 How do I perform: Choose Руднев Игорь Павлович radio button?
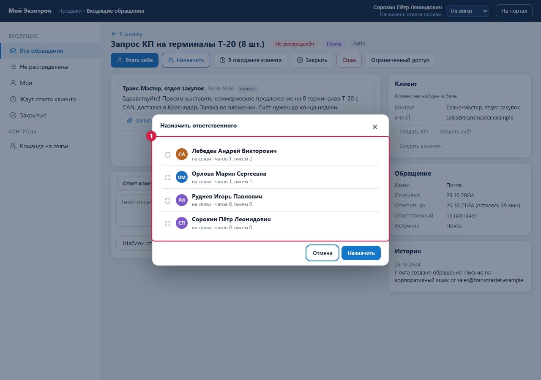tap(167, 201)
